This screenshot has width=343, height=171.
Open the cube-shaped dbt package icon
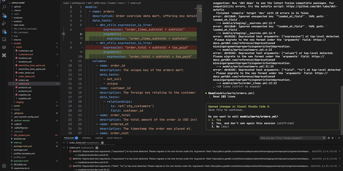pos(4,47)
